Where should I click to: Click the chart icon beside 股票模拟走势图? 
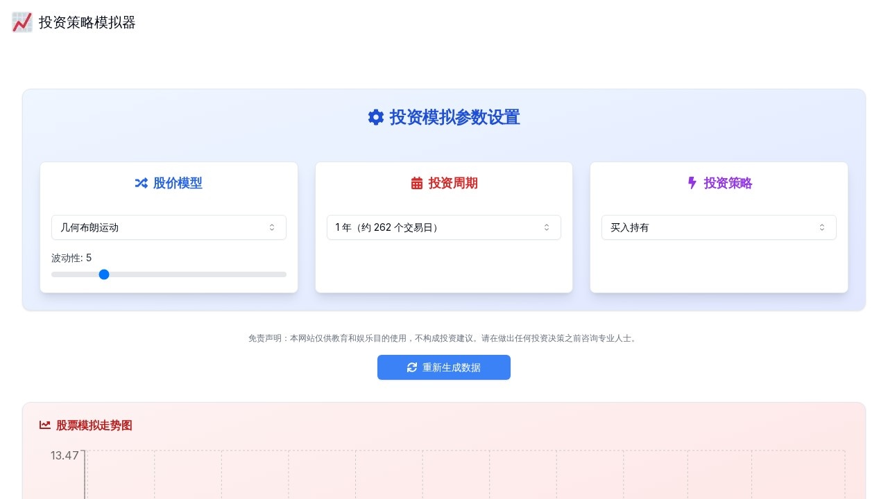tap(45, 425)
